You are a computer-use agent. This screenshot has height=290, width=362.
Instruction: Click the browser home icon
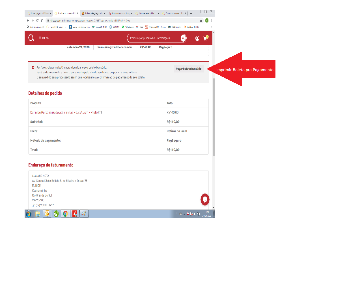42,21
